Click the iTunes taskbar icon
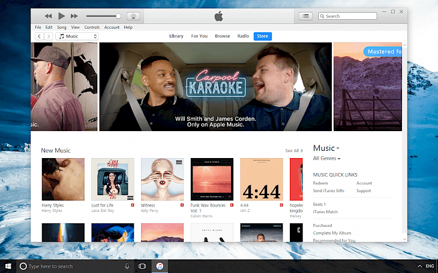This screenshot has height=273, width=438. (x=160, y=266)
